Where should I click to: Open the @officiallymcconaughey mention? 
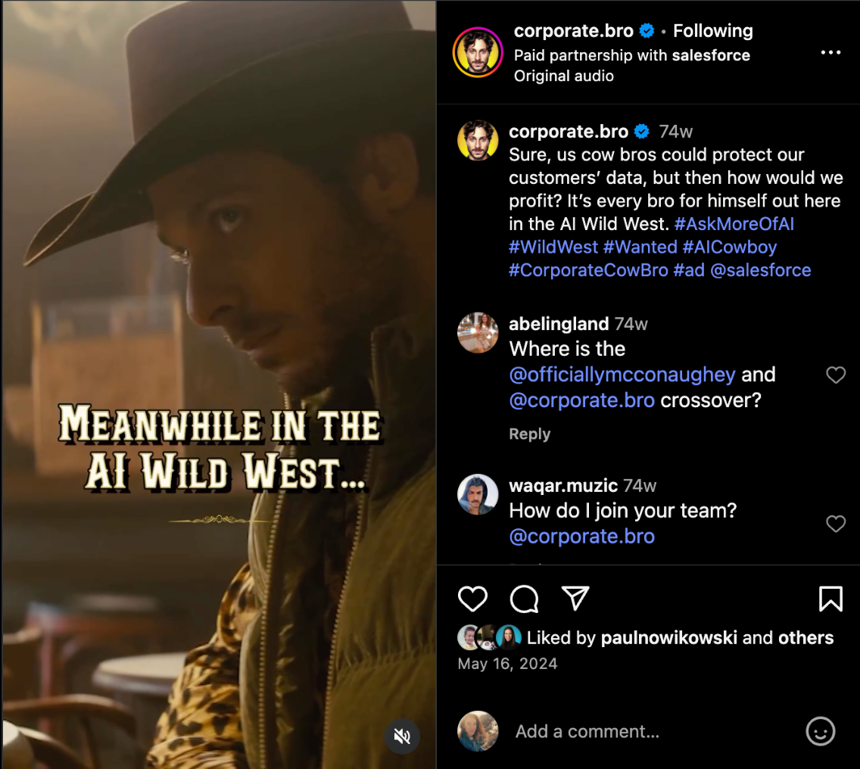tap(622, 375)
